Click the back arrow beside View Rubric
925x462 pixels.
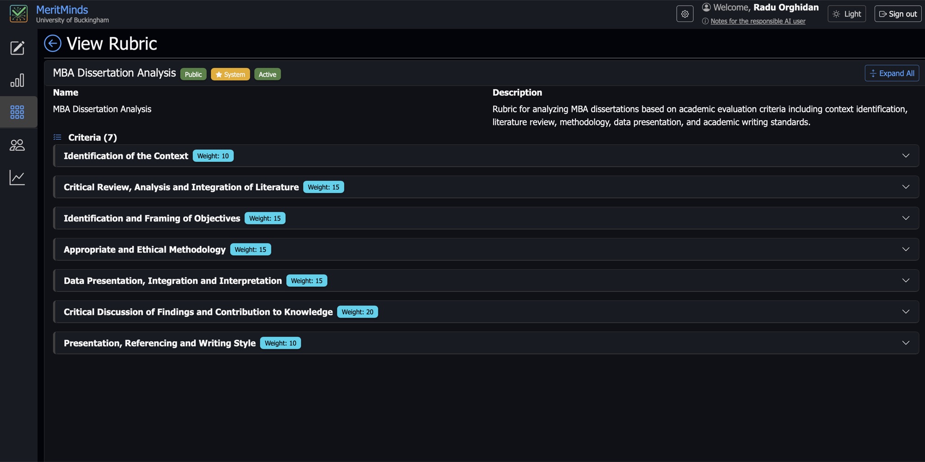pos(53,43)
